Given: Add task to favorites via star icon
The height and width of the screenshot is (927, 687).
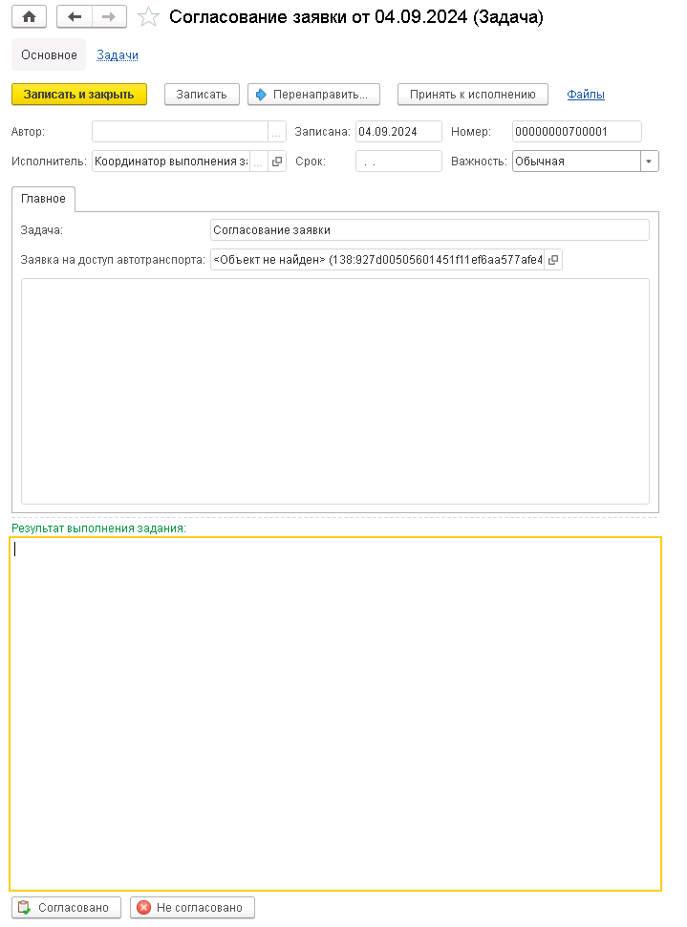Looking at the screenshot, I should [x=148, y=16].
